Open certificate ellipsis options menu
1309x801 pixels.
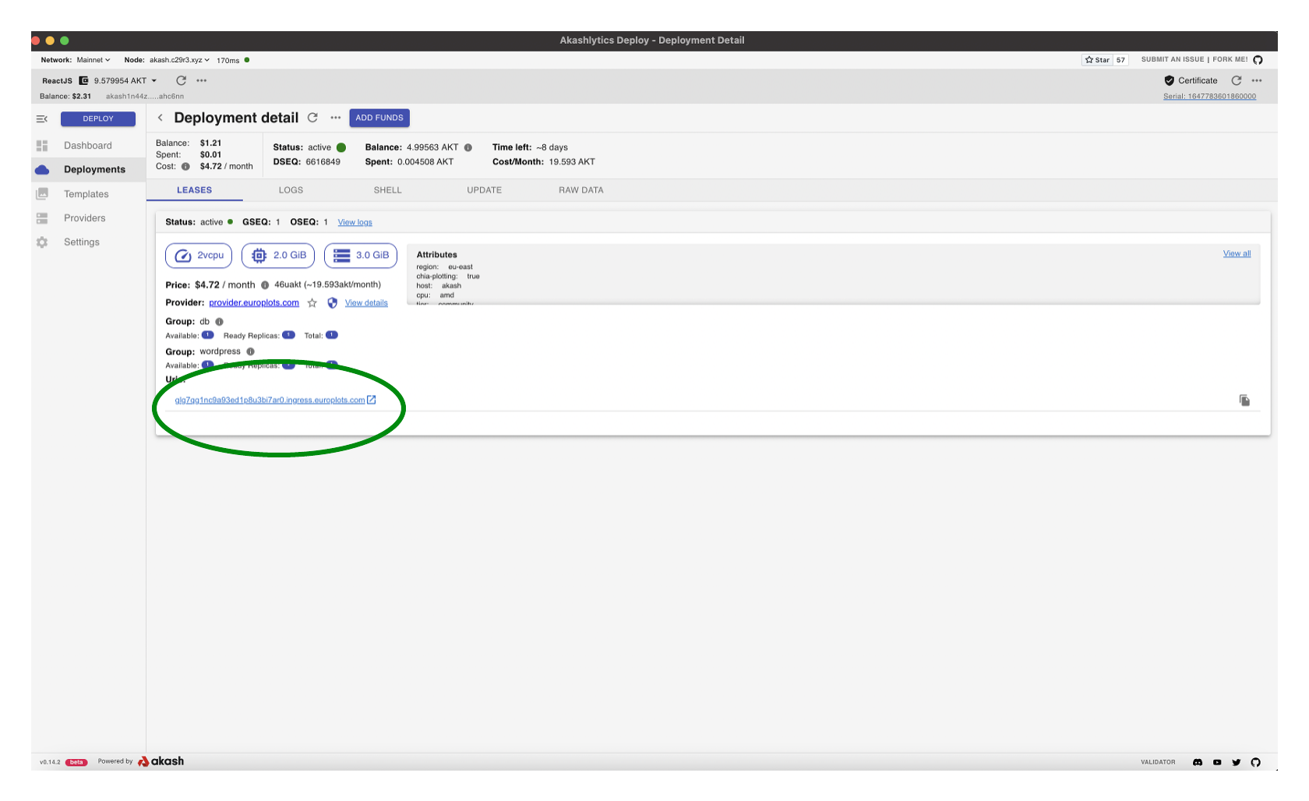pos(1257,80)
